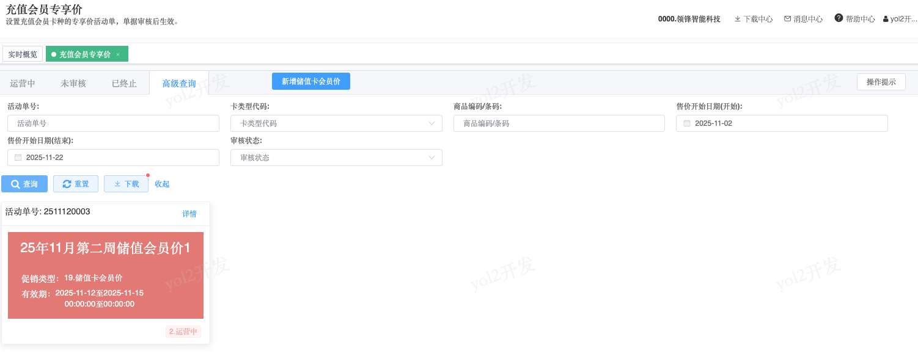Select the 高级查询 tab
Image resolution: width=918 pixels, height=356 pixels.
(179, 84)
